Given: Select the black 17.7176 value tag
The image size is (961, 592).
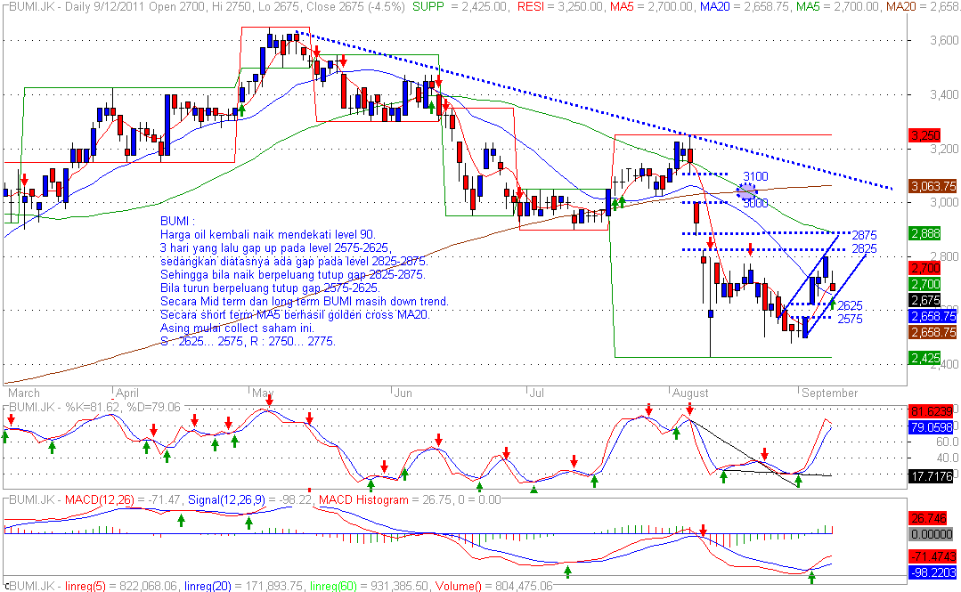Looking at the screenshot, I should [932, 476].
